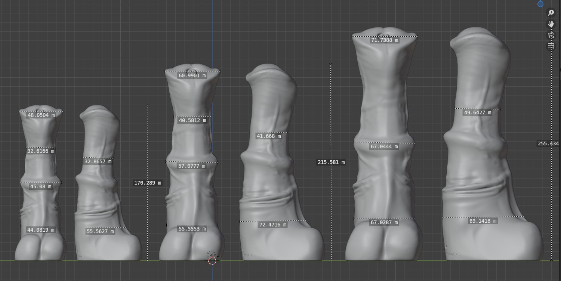The image size is (561, 281).
Task: Click the 41.668 m ruler label
Action: (269, 136)
